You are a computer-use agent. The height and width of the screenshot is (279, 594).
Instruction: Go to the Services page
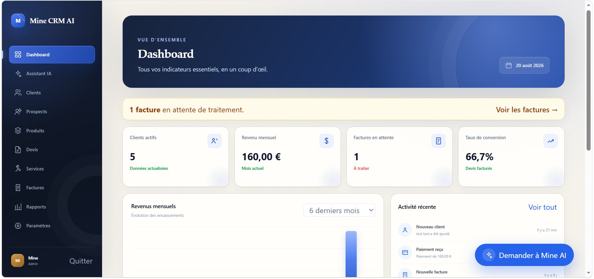[52, 169]
